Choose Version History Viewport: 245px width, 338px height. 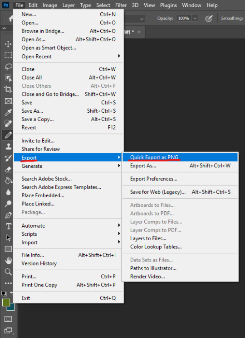(x=69, y=263)
